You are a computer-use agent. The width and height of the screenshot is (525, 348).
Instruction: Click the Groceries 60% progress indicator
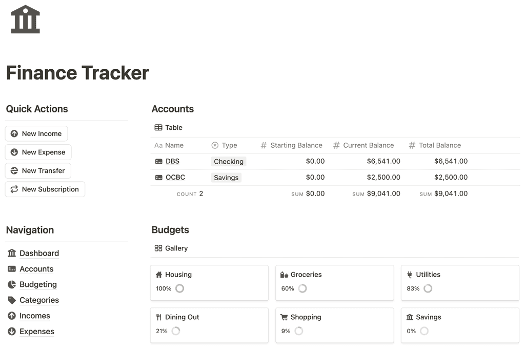[x=302, y=288]
